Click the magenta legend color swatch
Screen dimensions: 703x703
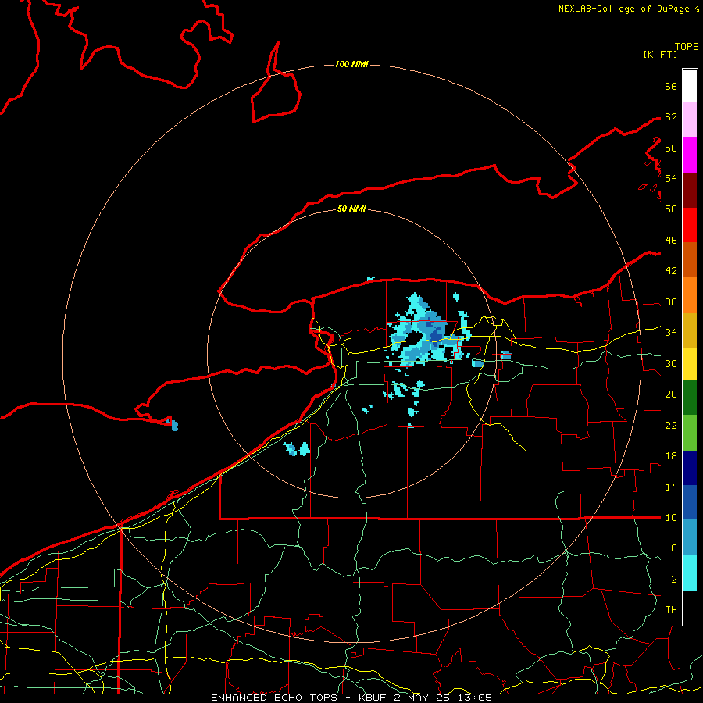click(690, 155)
